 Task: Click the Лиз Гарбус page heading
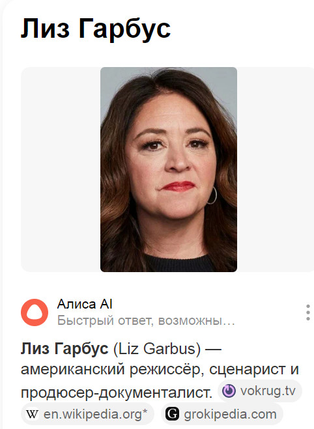pos(96,29)
